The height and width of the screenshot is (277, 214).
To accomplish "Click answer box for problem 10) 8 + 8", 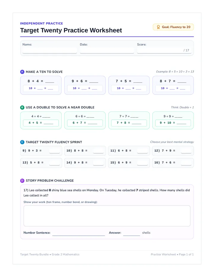I will [x=98, y=151].
